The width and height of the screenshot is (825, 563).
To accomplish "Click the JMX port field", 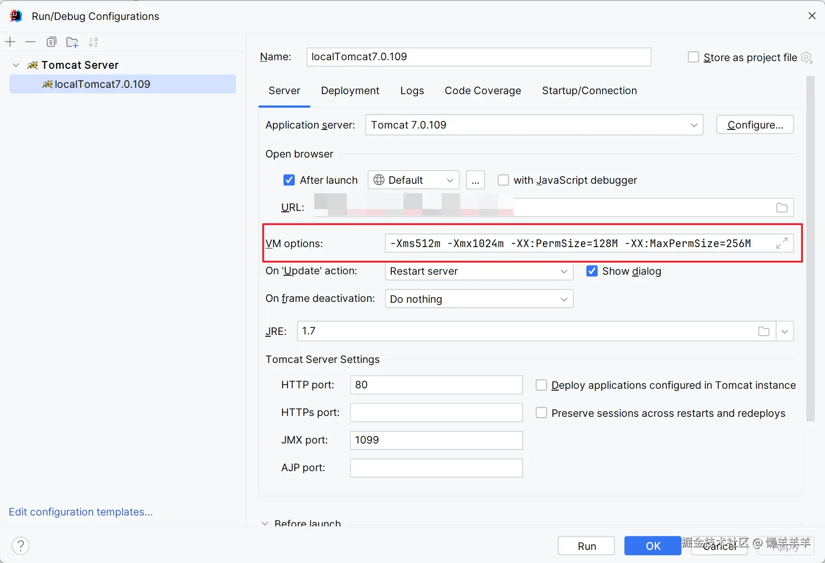I will 436,440.
